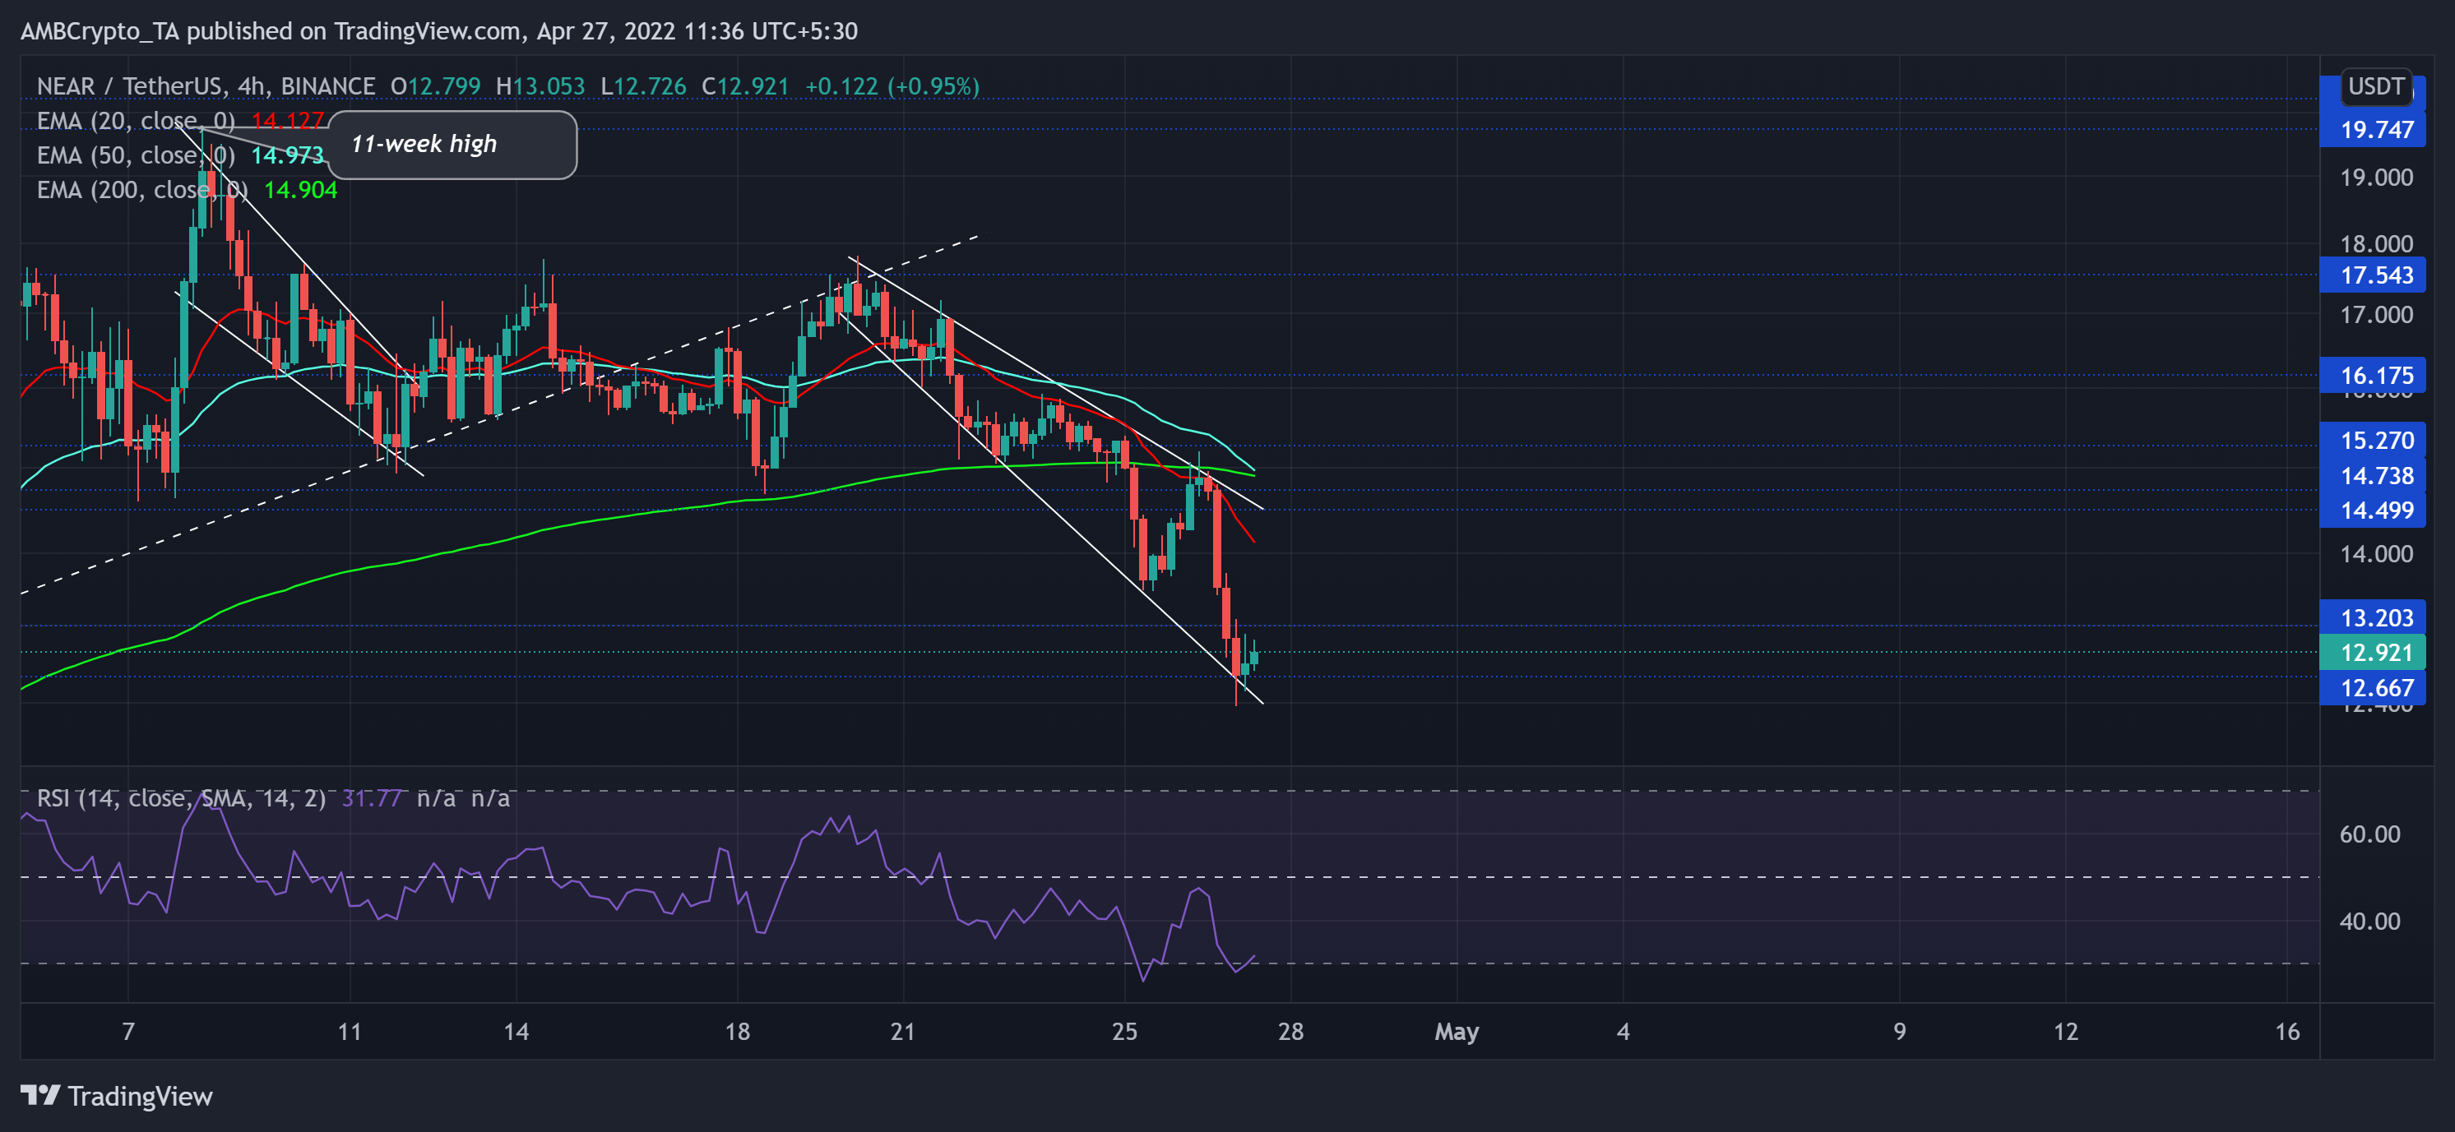This screenshot has width=2455, height=1132.
Task: Click the 14.738 price level tag
Action: tap(2372, 475)
